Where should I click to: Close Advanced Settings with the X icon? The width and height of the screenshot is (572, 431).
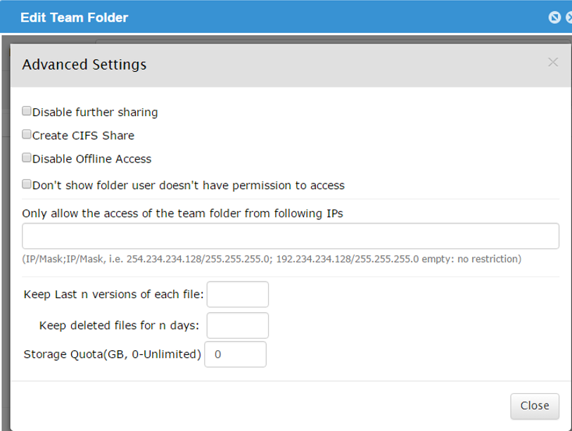click(x=553, y=63)
